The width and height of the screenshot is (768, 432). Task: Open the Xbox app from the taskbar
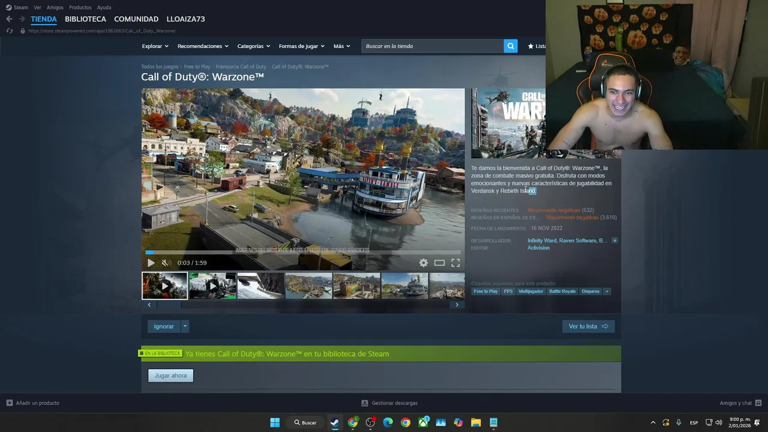coord(424,422)
